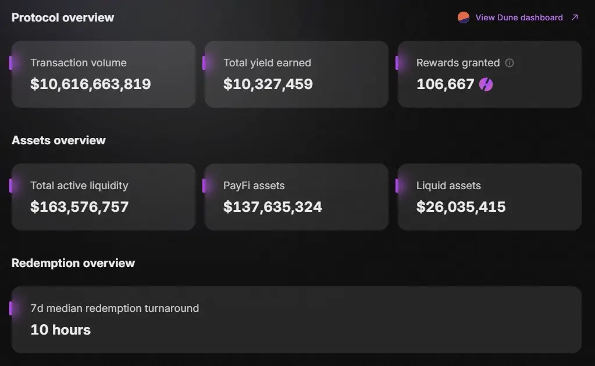Click the Total active liquidity label
Screen dimensions: 595x366
[x=79, y=186]
